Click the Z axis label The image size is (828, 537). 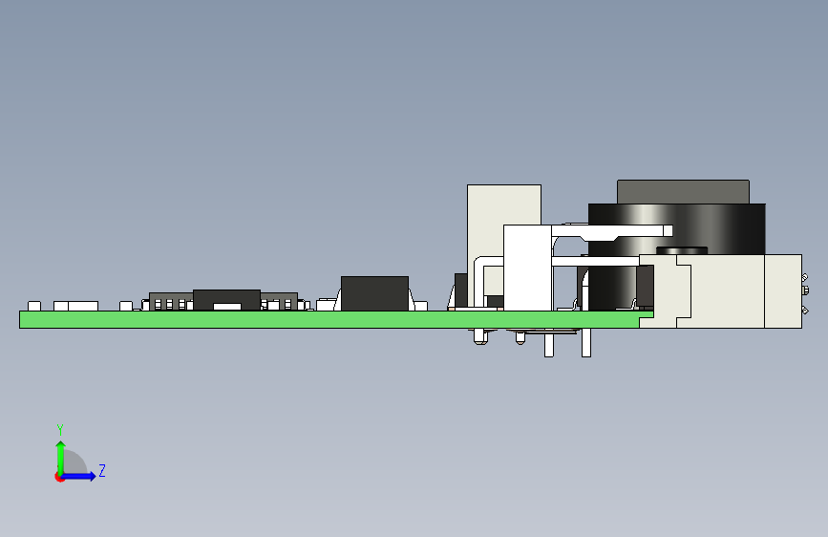pyautogui.click(x=102, y=470)
